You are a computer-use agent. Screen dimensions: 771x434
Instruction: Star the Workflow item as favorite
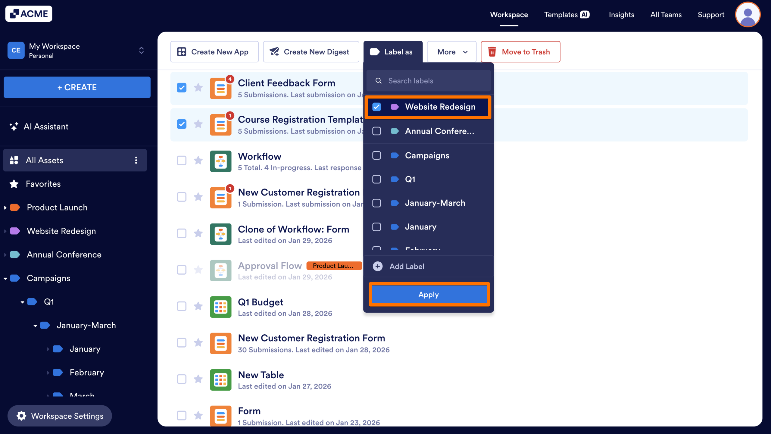(198, 160)
